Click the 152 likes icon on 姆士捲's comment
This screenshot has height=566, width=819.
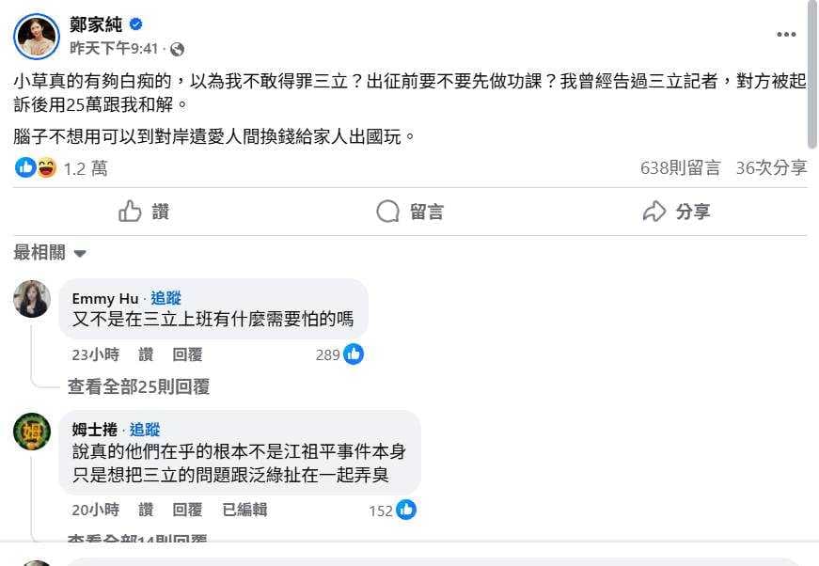coord(406,510)
